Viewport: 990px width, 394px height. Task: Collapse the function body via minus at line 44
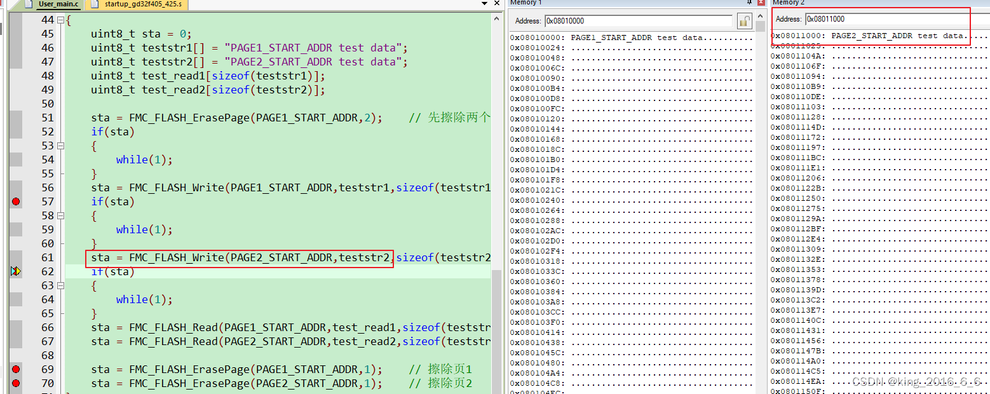click(x=60, y=20)
